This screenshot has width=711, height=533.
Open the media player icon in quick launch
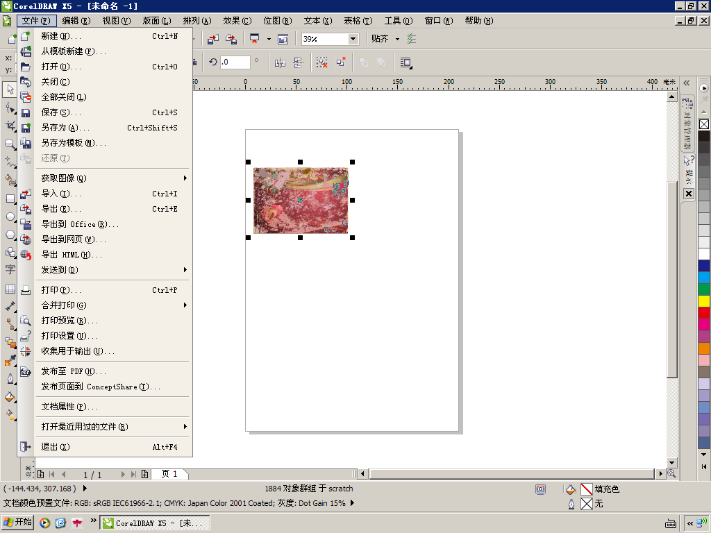pyautogui.click(x=44, y=523)
